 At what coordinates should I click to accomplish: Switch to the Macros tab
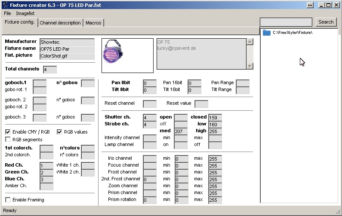coord(93,23)
